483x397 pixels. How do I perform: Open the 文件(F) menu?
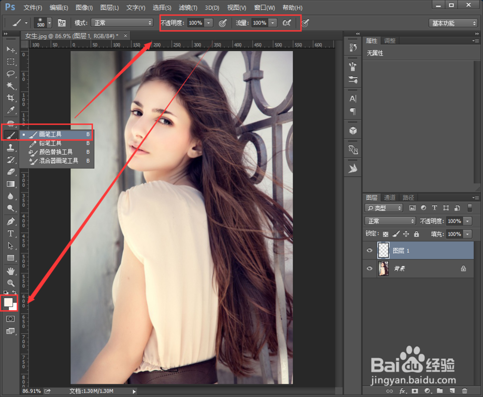coord(33,7)
